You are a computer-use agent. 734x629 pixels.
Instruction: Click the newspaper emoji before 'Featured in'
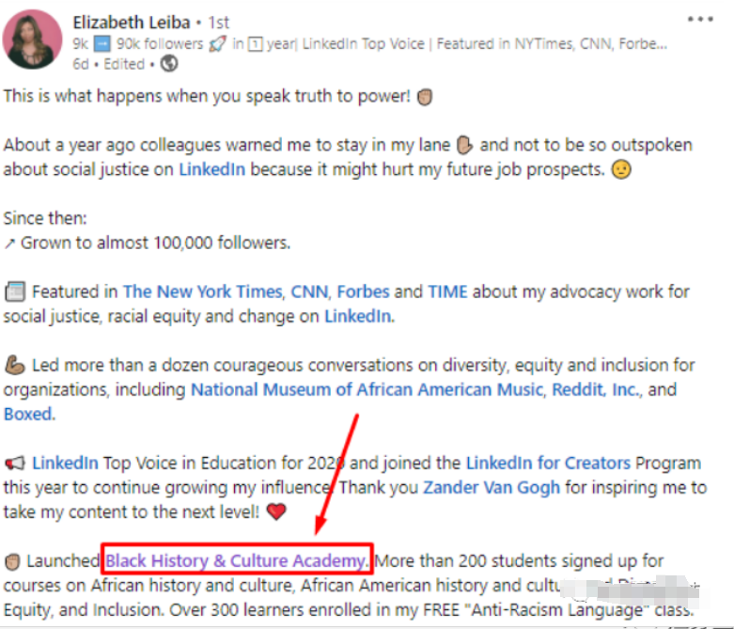pos(15,291)
